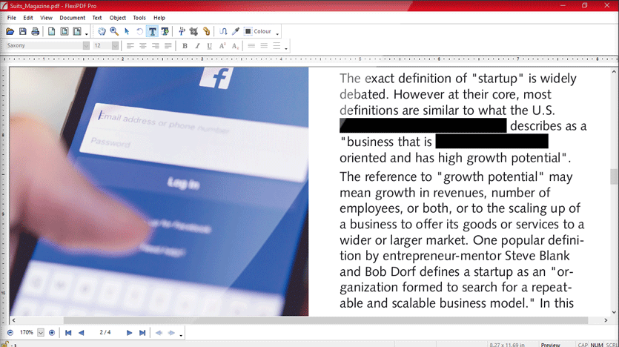Go to the next page

[129, 333]
